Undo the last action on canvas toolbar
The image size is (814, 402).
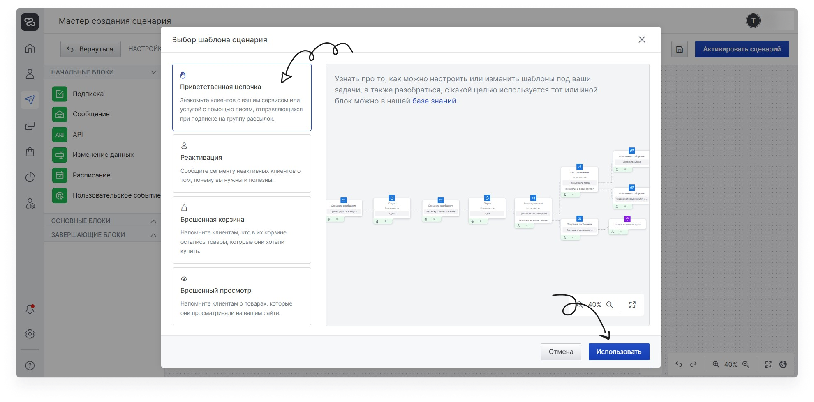678,364
